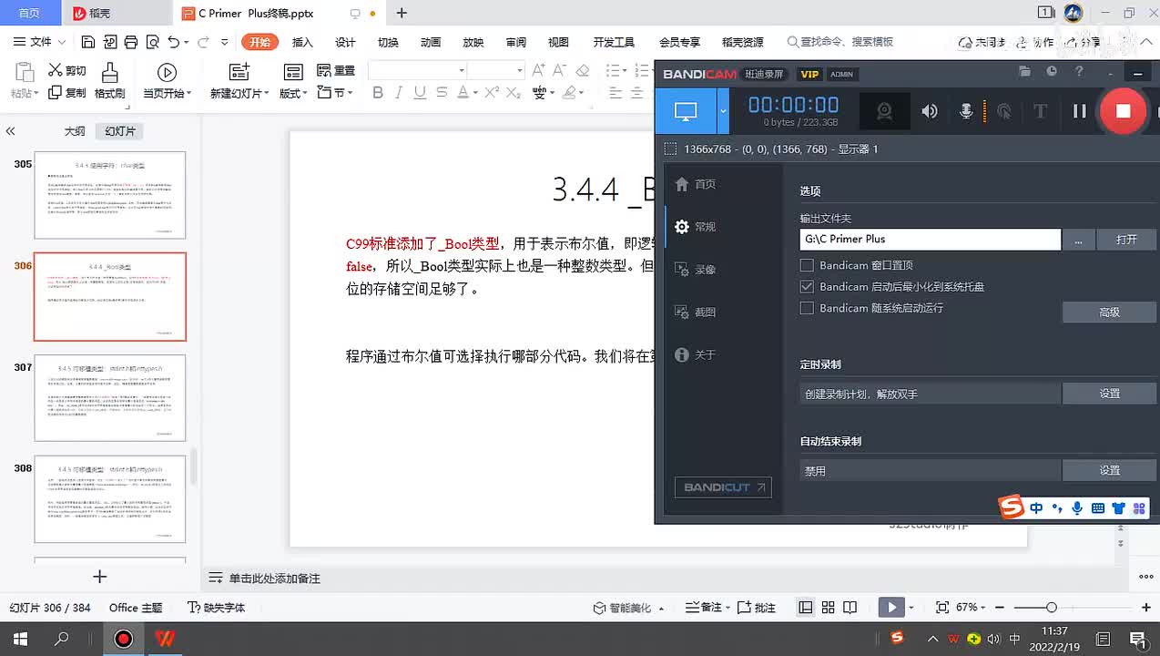Clear formatting with the eraser icon
Viewport: 1160px width, 656px height.
584,70
